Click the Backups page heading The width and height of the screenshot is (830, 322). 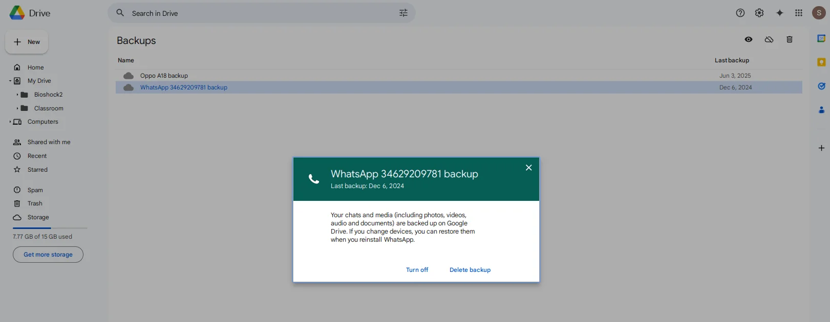click(136, 40)
